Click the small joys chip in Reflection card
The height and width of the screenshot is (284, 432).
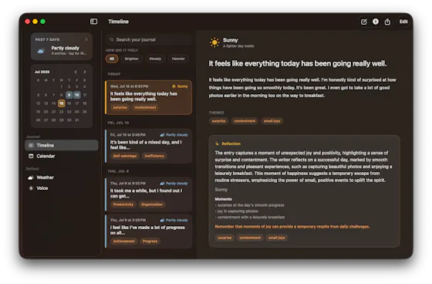point(277,238)
